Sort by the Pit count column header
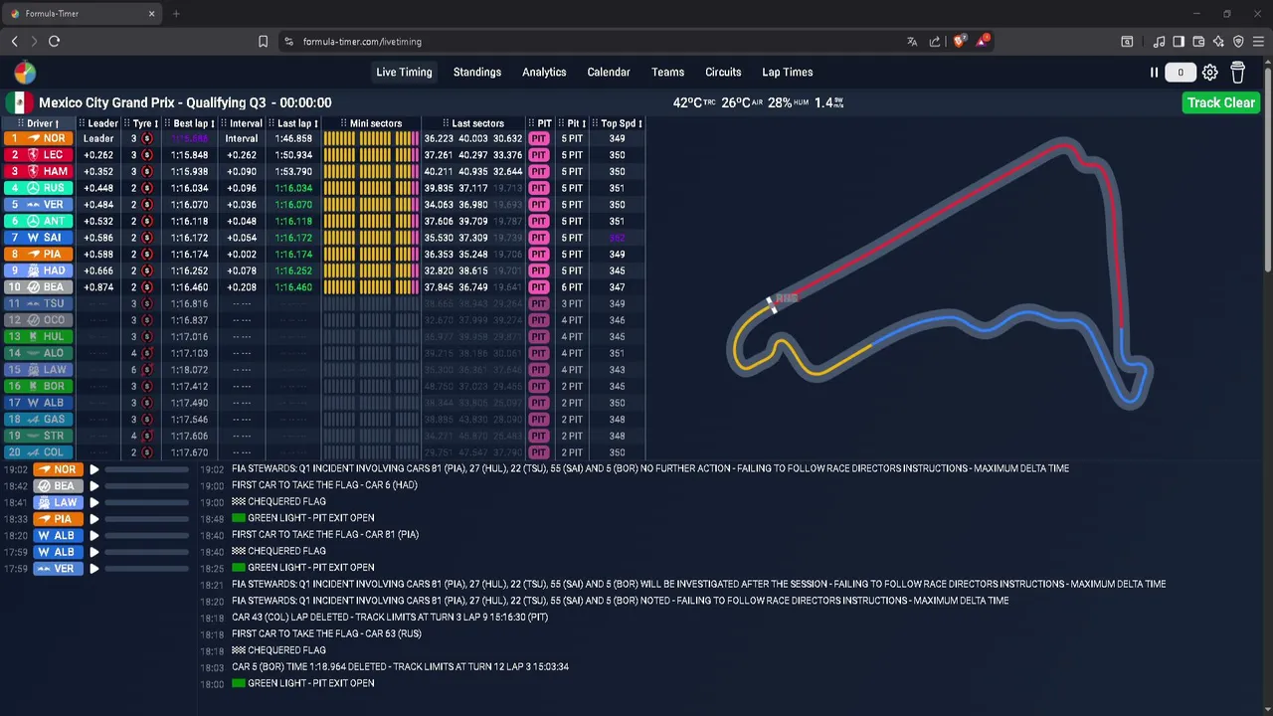The image size is (1273, 716). point(573,123)
